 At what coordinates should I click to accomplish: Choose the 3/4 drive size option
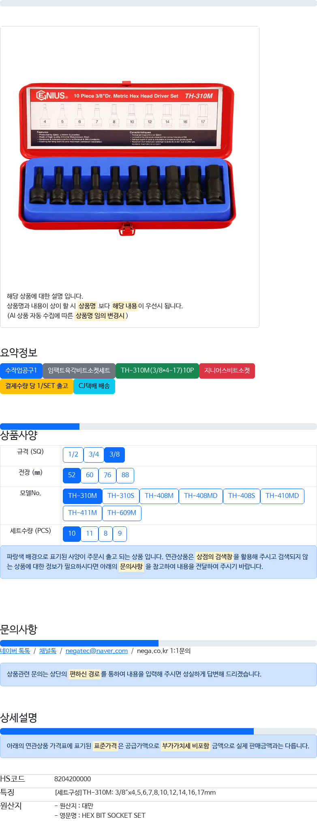(x=94, y=455)
